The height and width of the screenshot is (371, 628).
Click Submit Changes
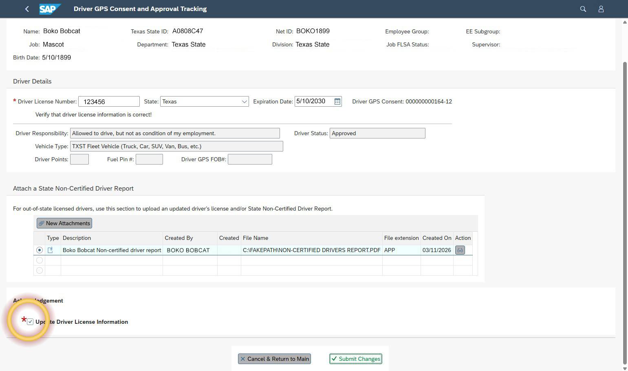355,359
